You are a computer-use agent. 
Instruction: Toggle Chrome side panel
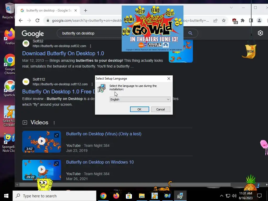click(251, 20)
